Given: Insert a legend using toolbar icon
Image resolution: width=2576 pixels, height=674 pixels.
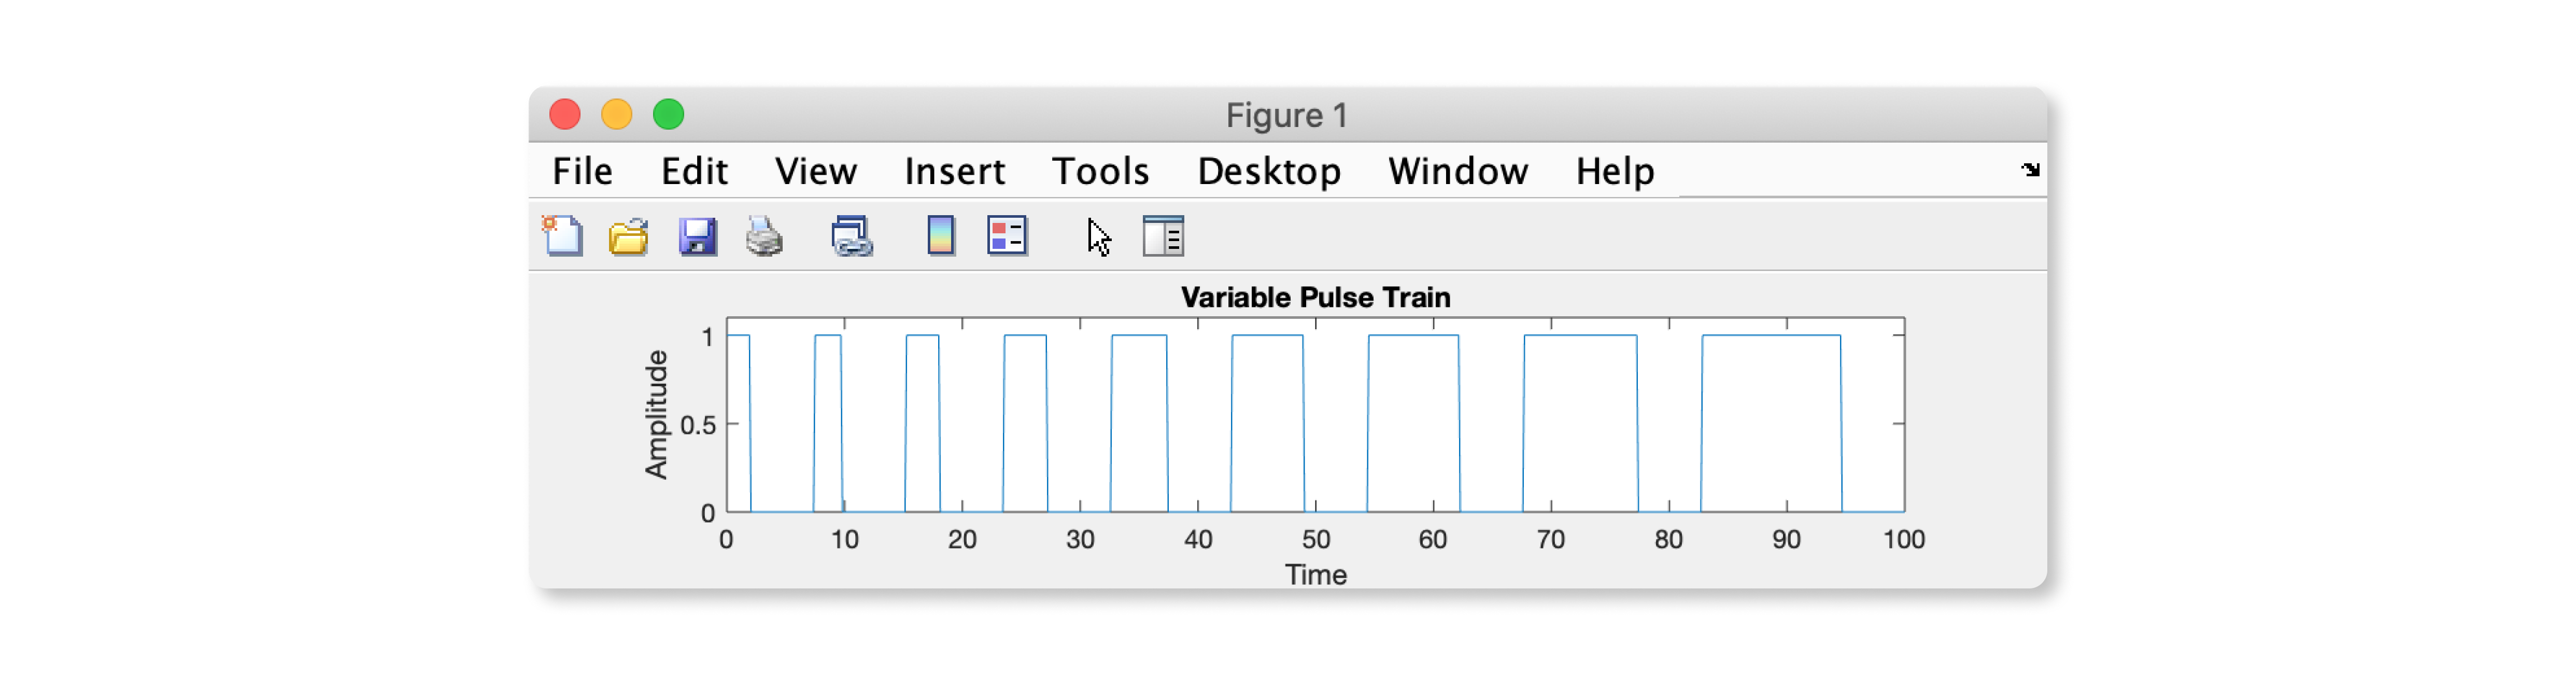Looking at the screenshot, I should tap(1007, 237).
